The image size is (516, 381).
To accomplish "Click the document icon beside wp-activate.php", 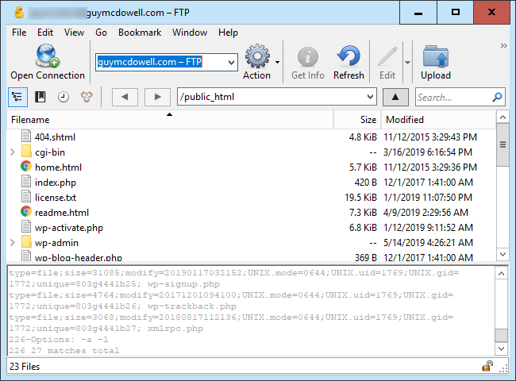I will pos(26,227).
